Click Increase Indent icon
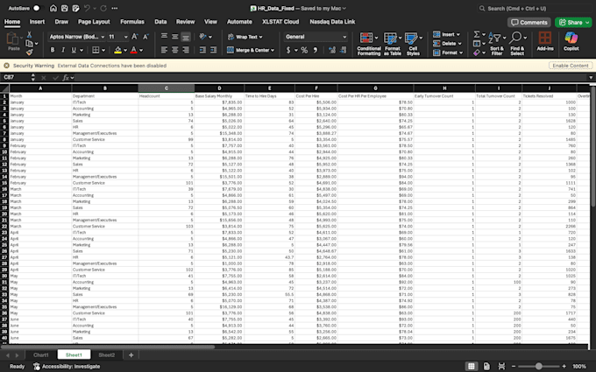596x372 pixels. tap(214, 50)
